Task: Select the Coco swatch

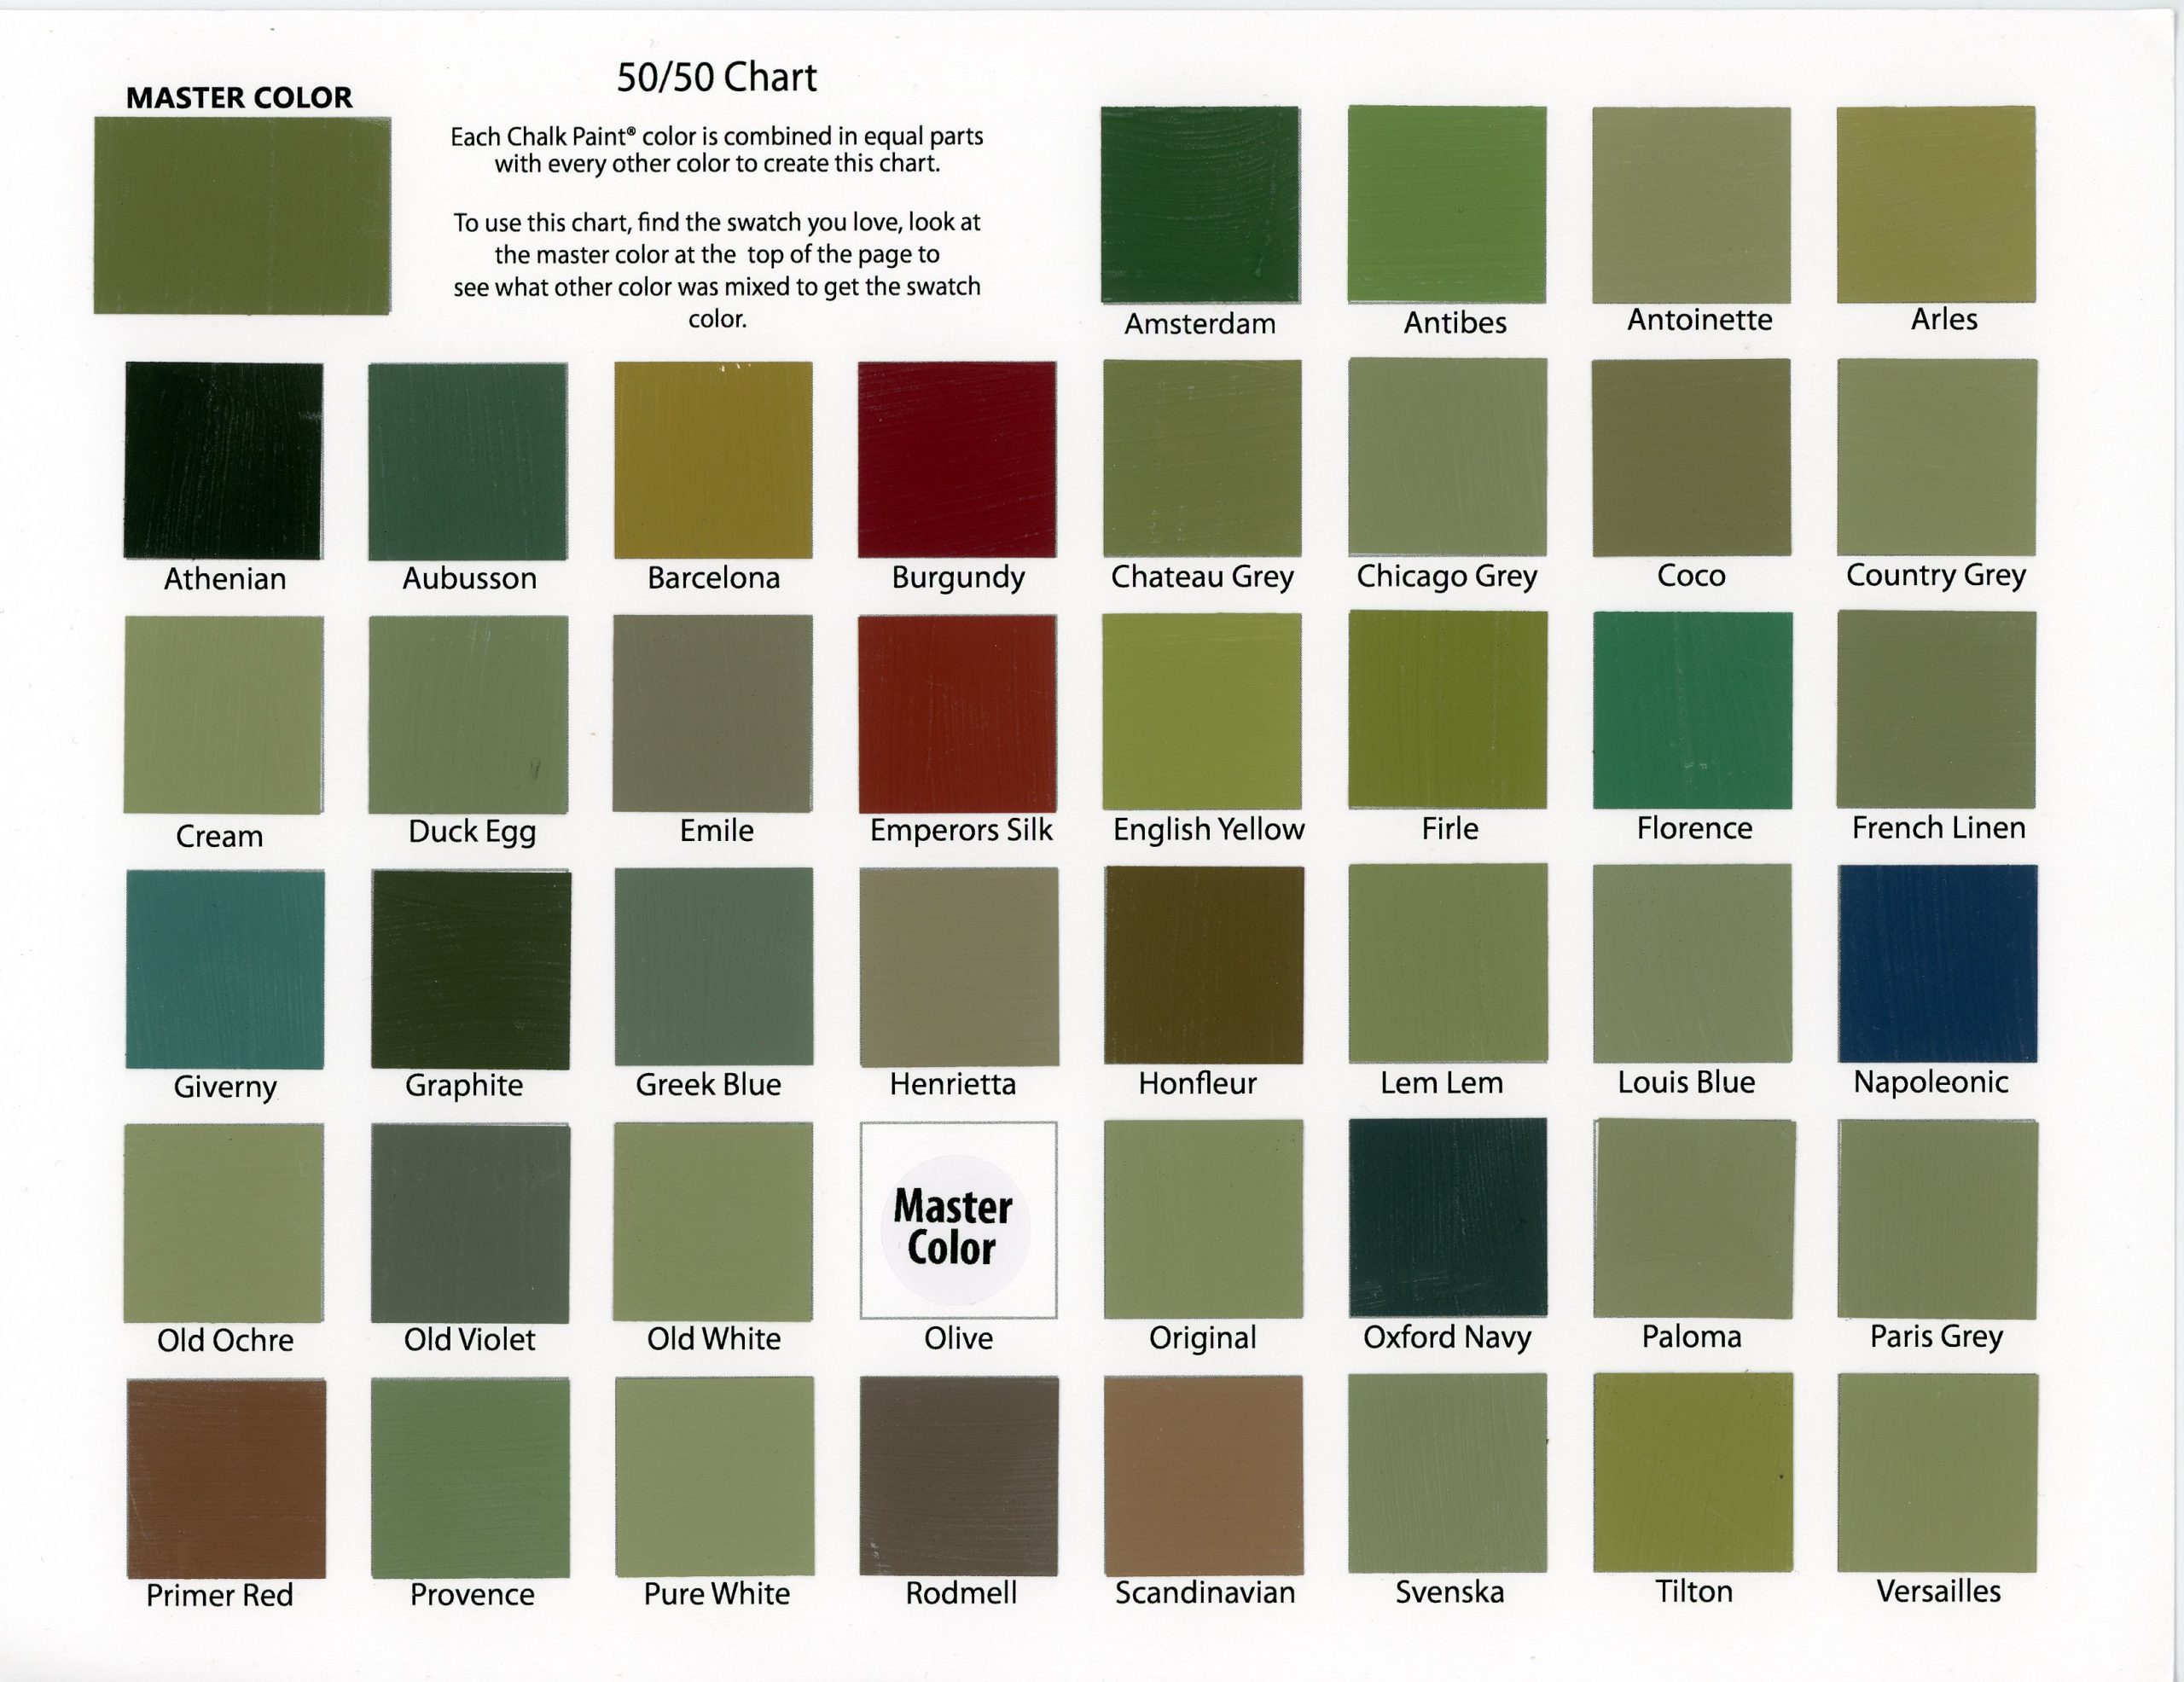Action: [1692, 457]
